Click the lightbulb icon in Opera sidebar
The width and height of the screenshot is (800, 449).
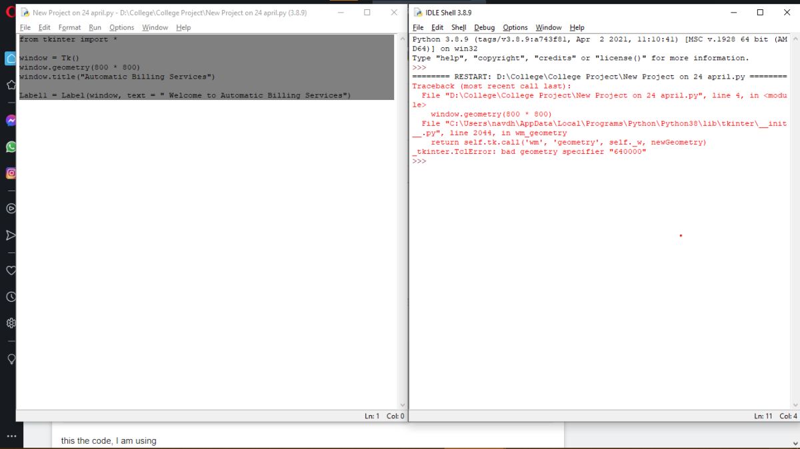pyautogui.click(x=11, y=358)
